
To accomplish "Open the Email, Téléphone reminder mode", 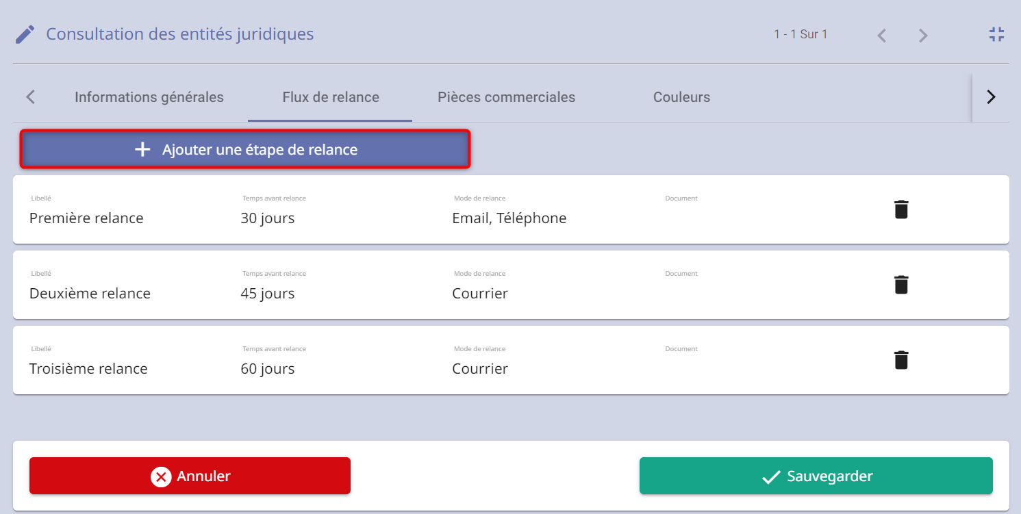I will [509, 218].
